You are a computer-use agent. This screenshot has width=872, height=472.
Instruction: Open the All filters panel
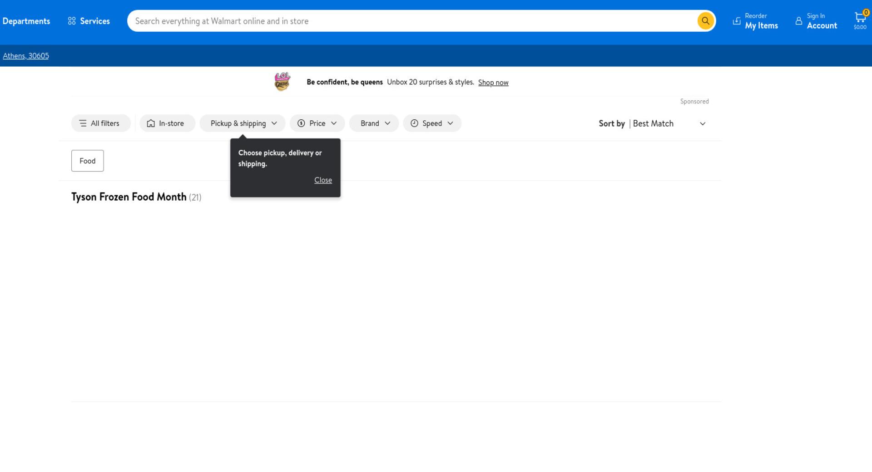(x=101, y=123)
